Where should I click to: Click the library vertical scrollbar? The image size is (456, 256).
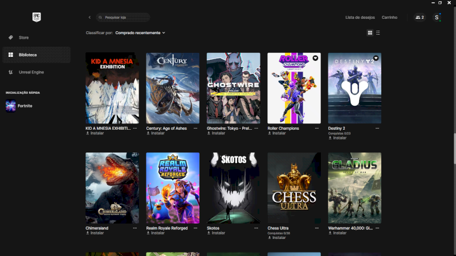(x=454, y=148)
